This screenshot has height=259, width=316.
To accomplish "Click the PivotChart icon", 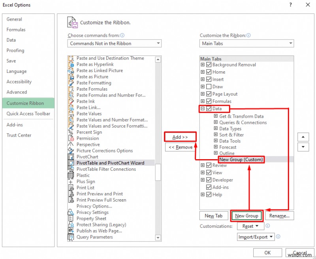I will pyautogui.click(x=71, y=157).
